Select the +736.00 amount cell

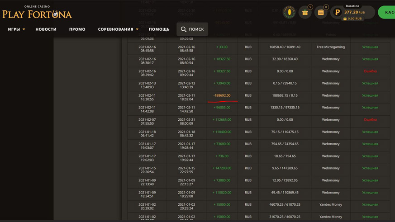(222, 156)
